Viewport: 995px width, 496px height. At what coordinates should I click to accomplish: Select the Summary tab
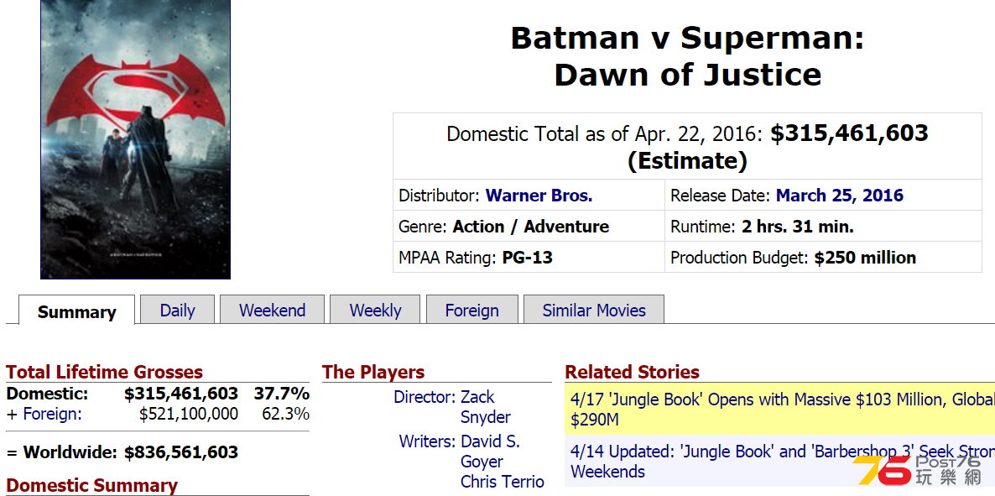pos(77,311)
